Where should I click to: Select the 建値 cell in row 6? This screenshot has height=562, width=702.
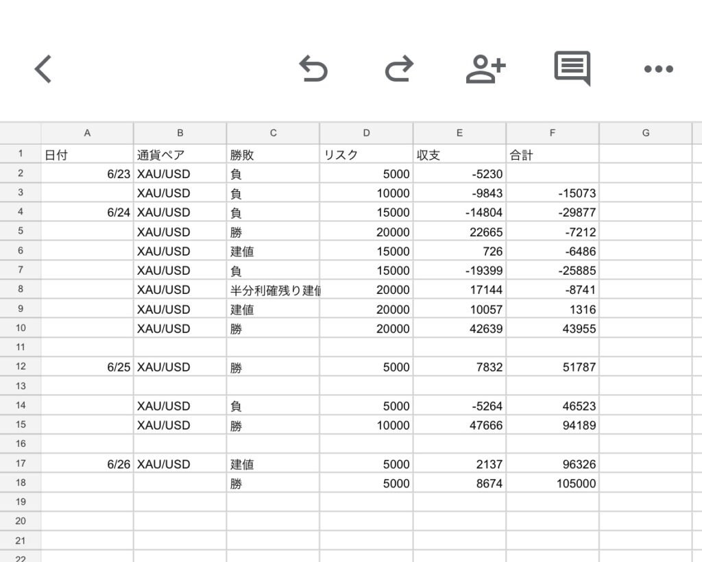273,251
